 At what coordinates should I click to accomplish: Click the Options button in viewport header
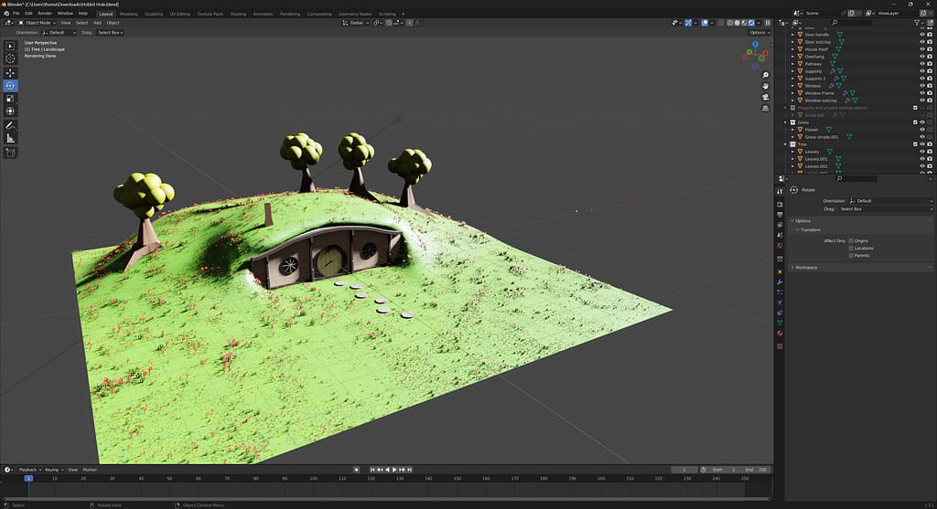pyautogui.click(x=758, y=32)
